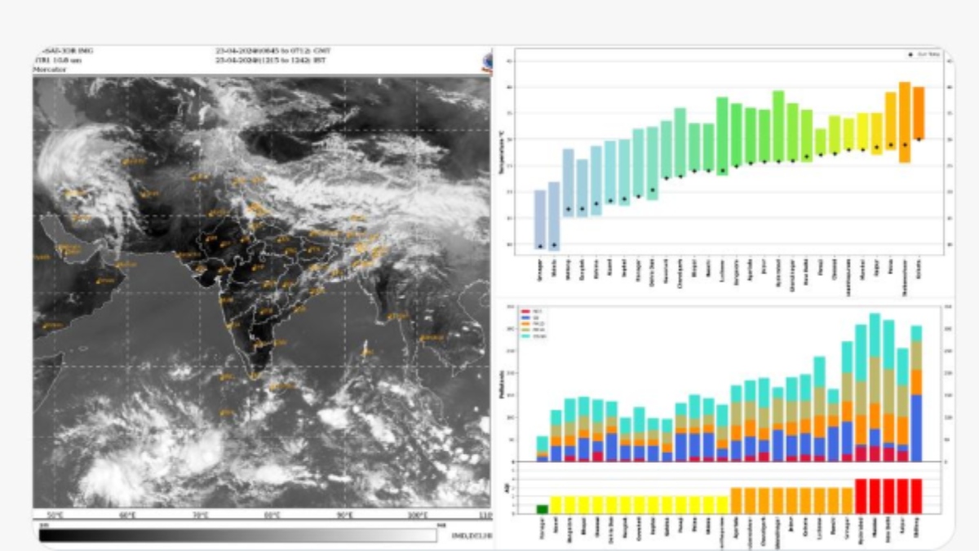Viewport: 979px width, 551px height.
Task: Click the single green bar in AQI chart
Action: click(542, 509)
